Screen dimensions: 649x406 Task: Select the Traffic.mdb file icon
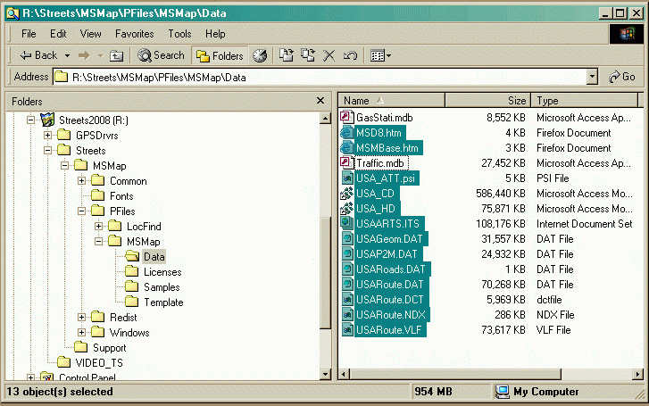[x=346, y=162]
